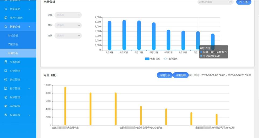
Task: Go to 时长分析 menu item
Action: coord(13,36)
